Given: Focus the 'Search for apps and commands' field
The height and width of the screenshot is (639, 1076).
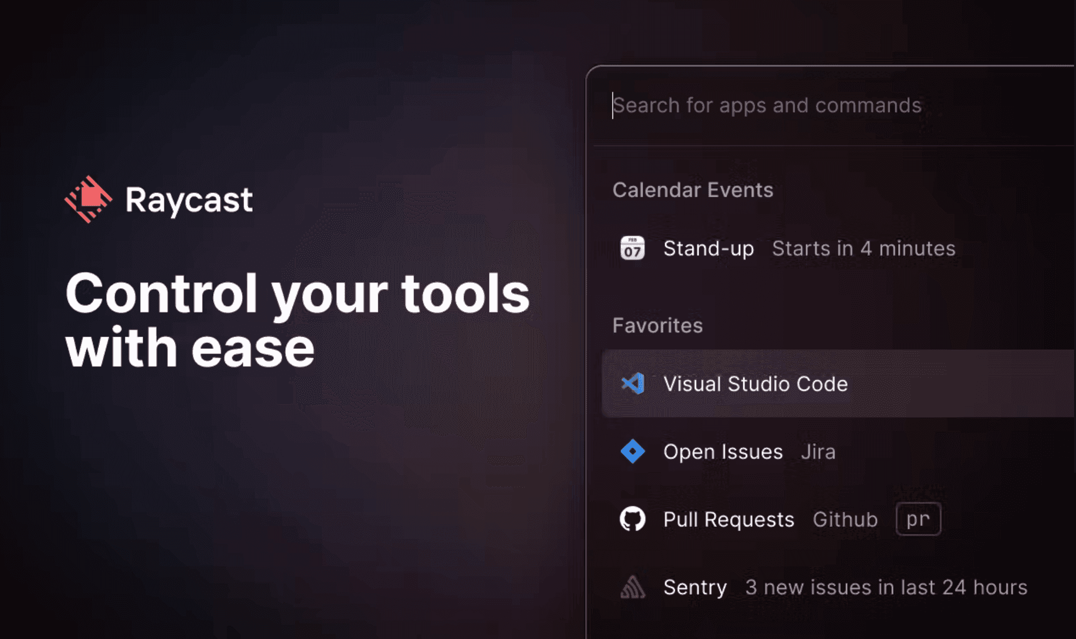Looking at the screenshot, I should (x=833, y=106).
